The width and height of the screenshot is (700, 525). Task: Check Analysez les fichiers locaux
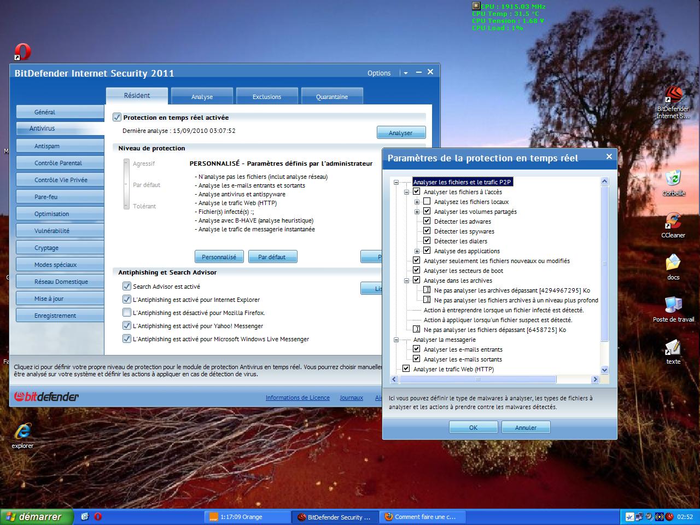(x=427, y=202)
